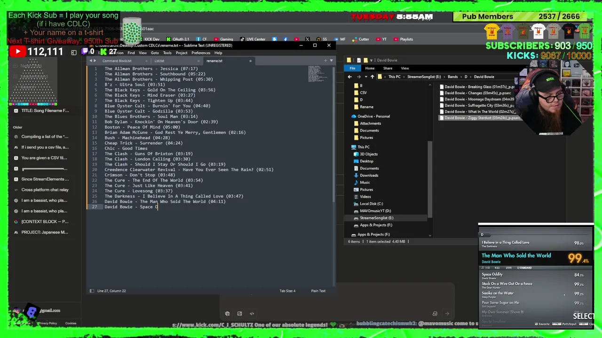Open the Share ribbon tab in File Explorer
The width and height of the screenshot is (602, 338).
tap(388, 68)
